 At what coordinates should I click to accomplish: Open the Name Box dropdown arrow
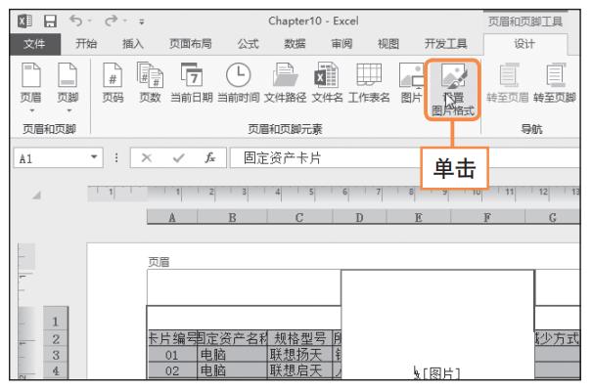(94, 157)
